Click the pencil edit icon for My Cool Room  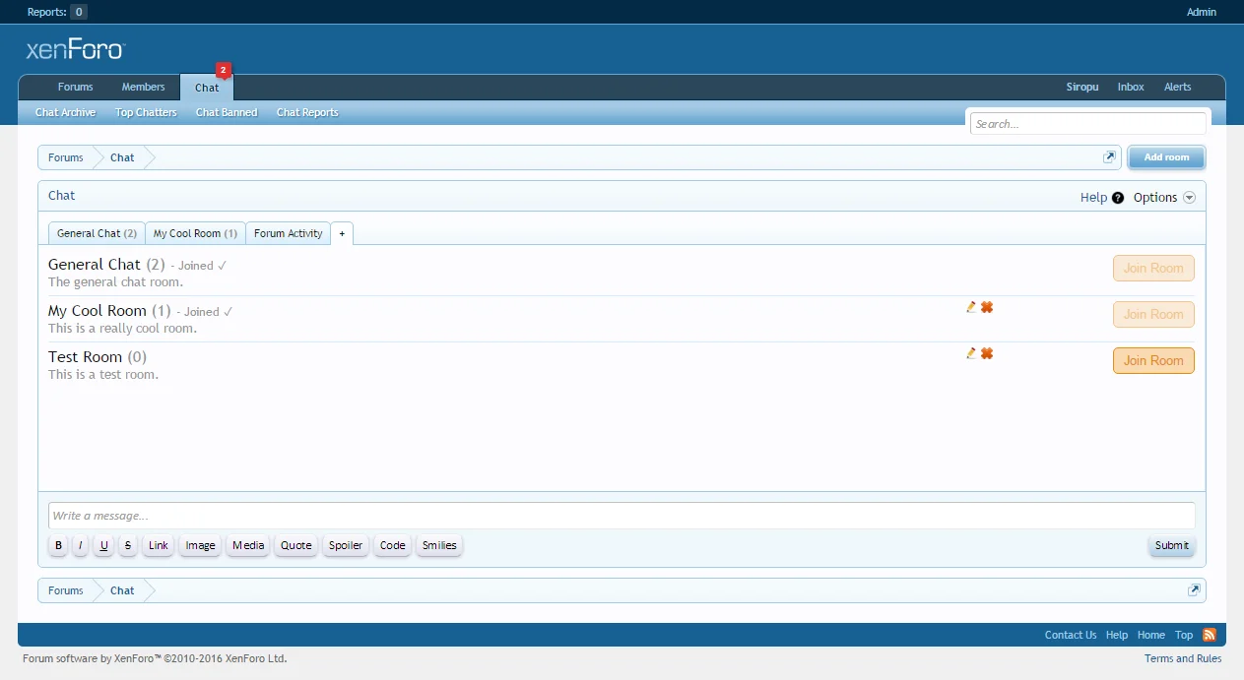(x=971, y=307)
